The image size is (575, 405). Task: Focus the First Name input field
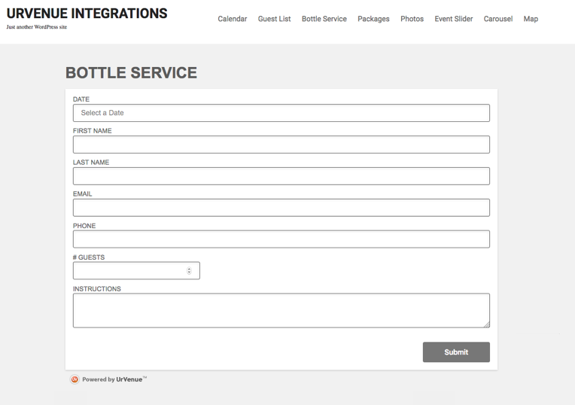coord(281,145)
